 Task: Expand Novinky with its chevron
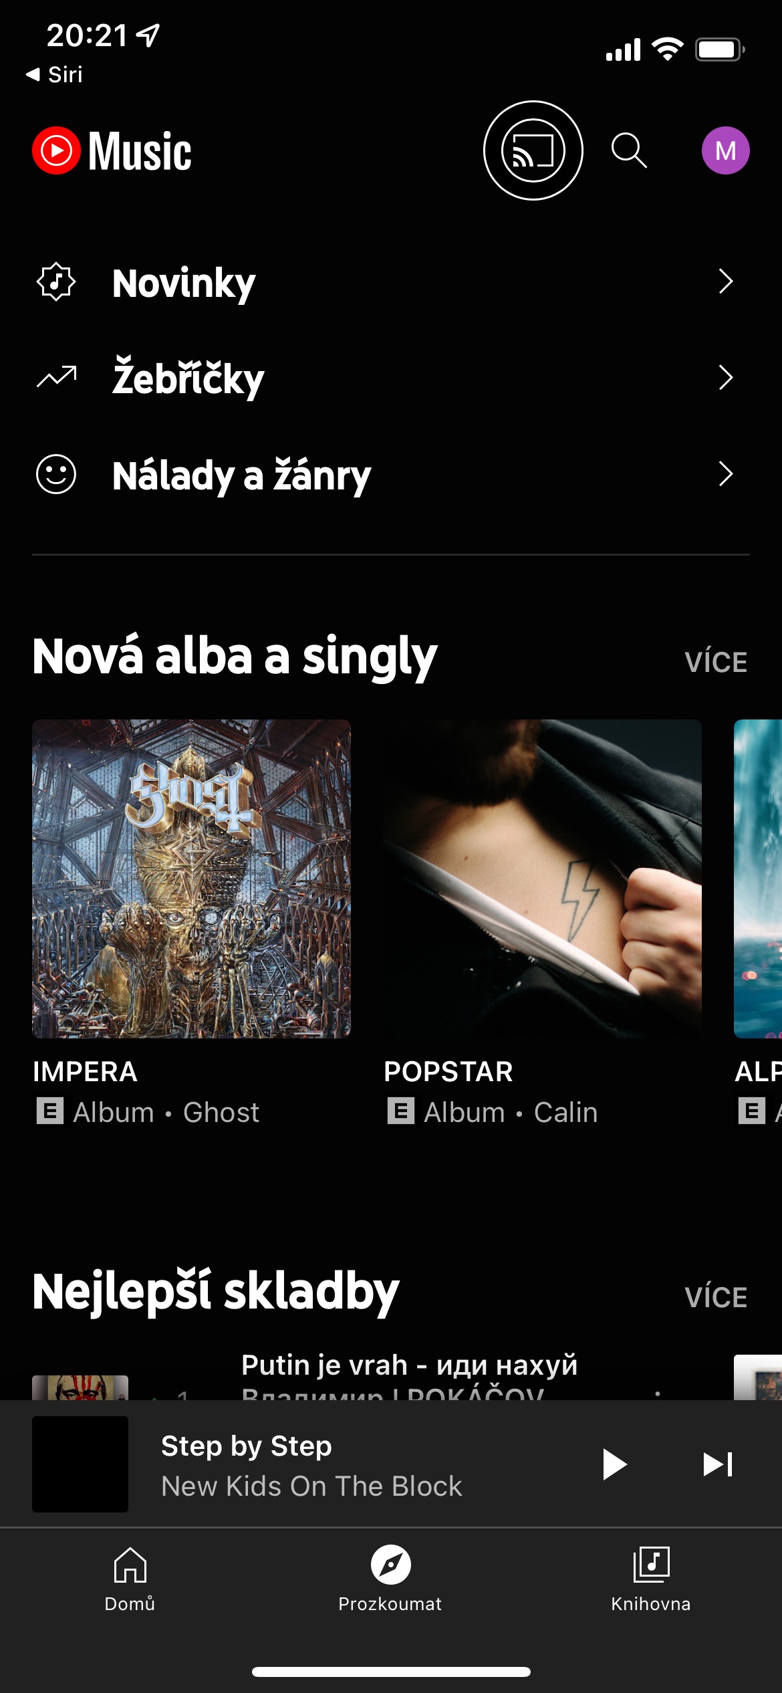click(726, 281)
